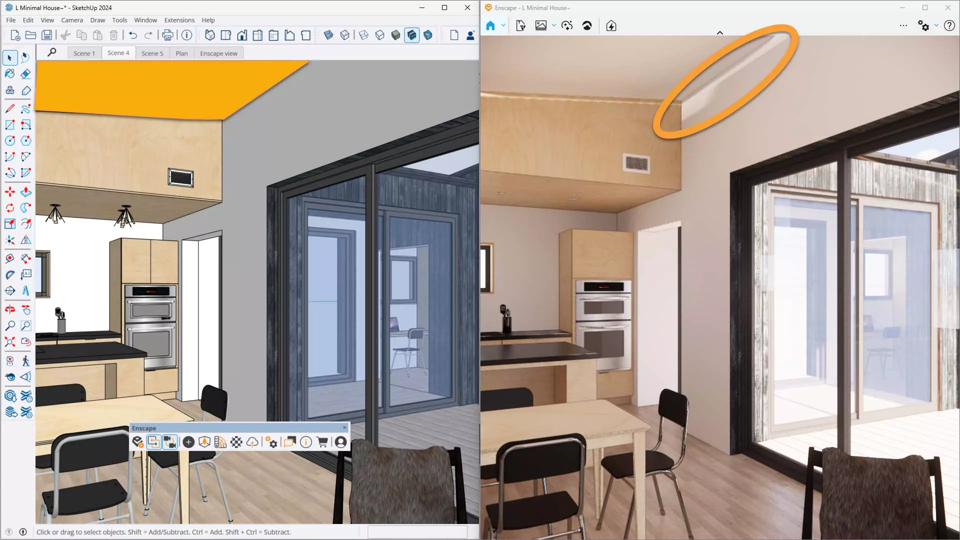Toggle Shaded With Textures face style
This screenshot has height=540, width=960.
[411, 35]
